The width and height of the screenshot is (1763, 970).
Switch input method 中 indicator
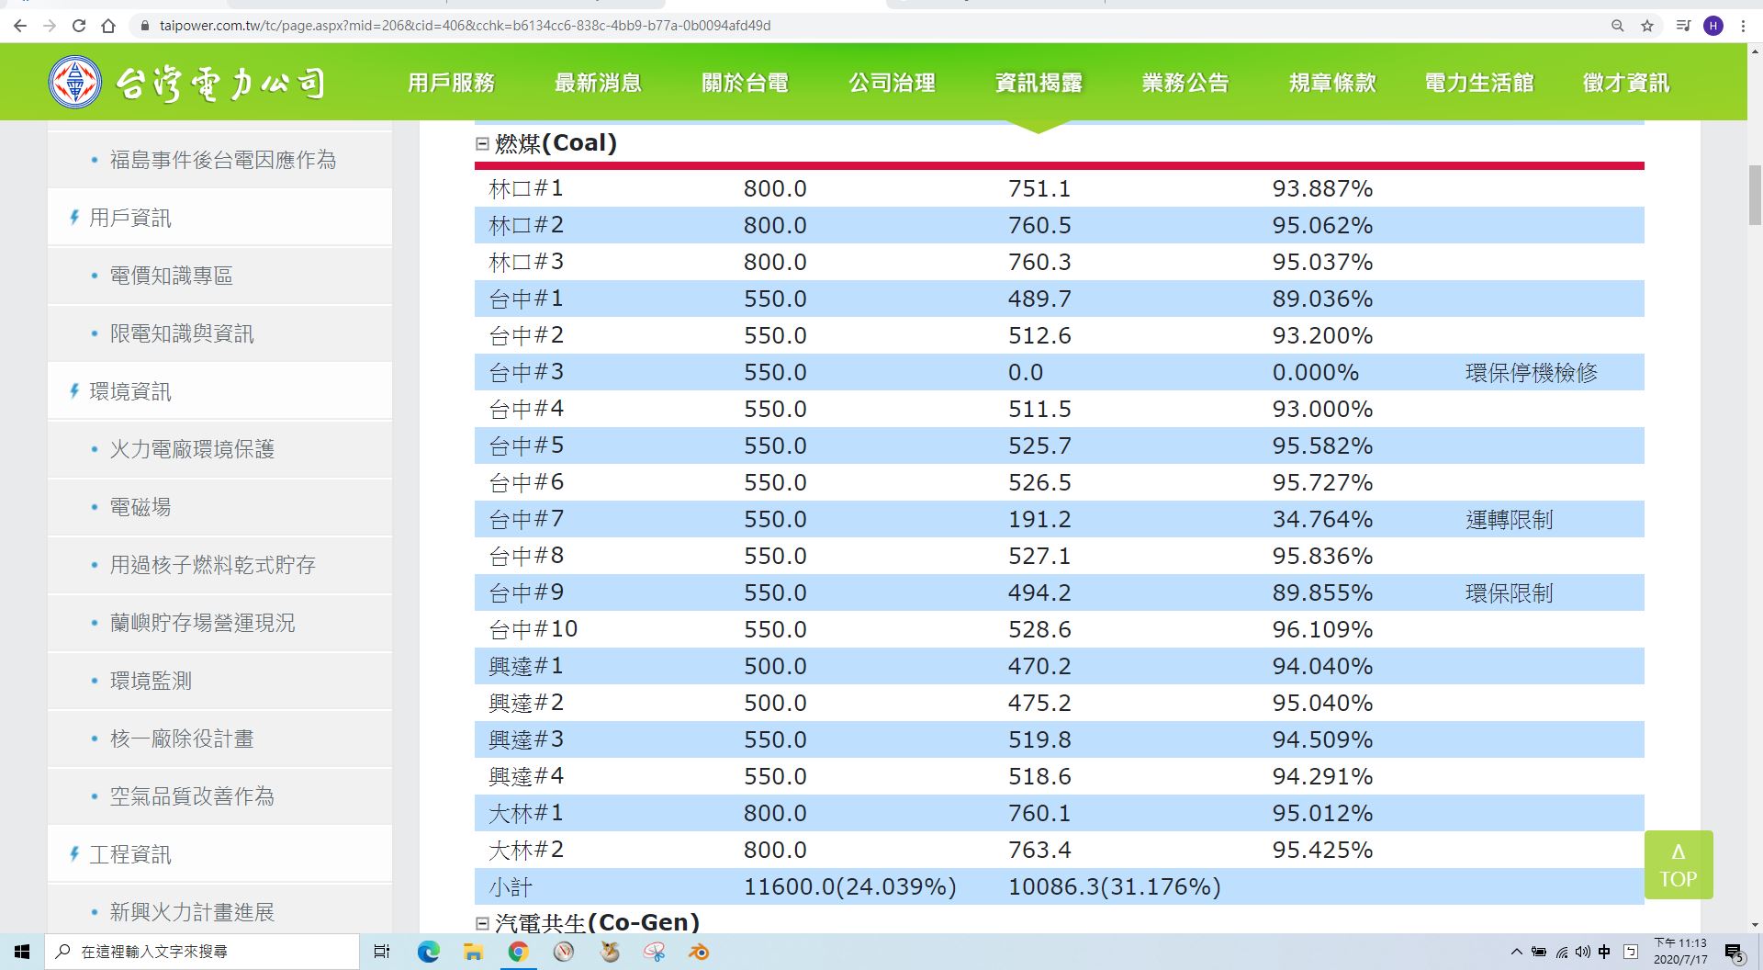1604,952
